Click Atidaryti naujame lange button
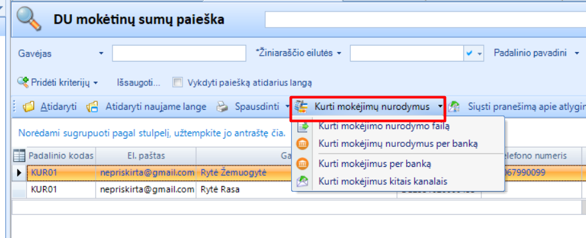This screenshot has width=586, height=238. pos(146,107)
